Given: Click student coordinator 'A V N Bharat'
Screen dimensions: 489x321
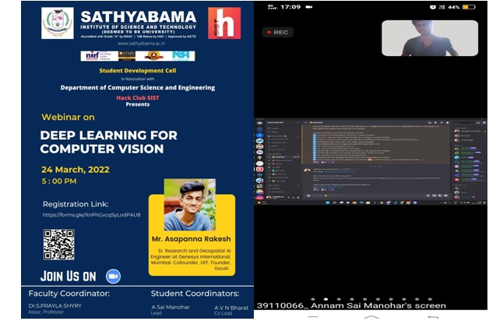Looking at the screenshot, I should pyautogui.click(x=231, y=308).
